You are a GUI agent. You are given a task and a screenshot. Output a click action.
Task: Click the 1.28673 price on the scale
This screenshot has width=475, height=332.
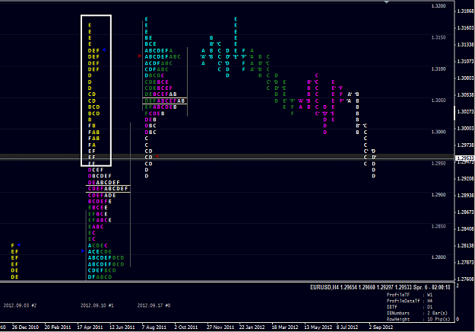(x=465, y=212)
